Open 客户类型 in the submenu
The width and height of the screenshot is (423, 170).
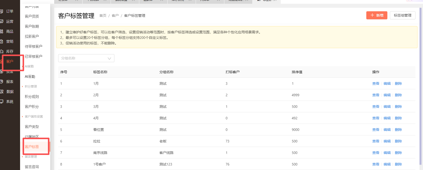click(32, 127)
